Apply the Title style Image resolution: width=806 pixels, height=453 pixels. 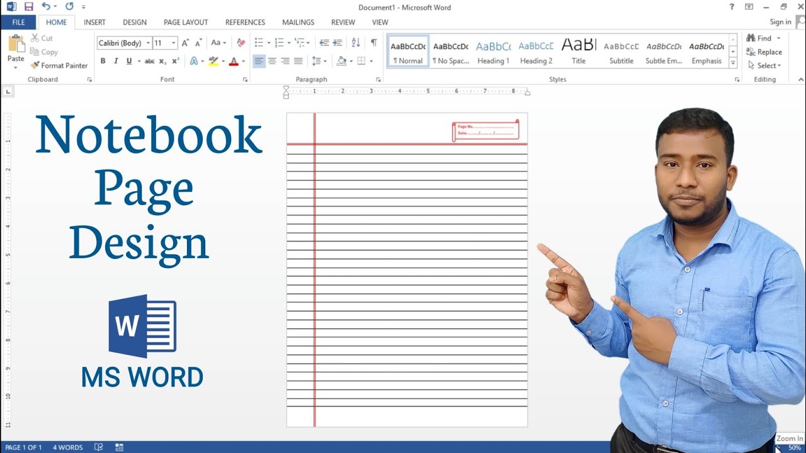pyautogui.click(x=579, y=52)
